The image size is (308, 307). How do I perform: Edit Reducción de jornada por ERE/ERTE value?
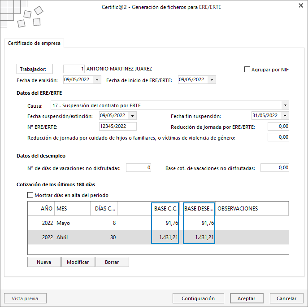point(278,126)
